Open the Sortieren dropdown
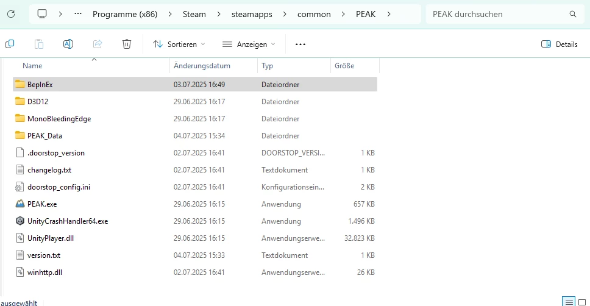Image resolution: width=590 pixels, height=306 pixels. [179, 44]
